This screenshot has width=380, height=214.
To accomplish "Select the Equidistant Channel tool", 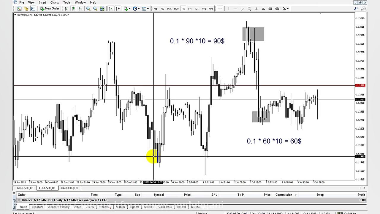I will point(249,9).
